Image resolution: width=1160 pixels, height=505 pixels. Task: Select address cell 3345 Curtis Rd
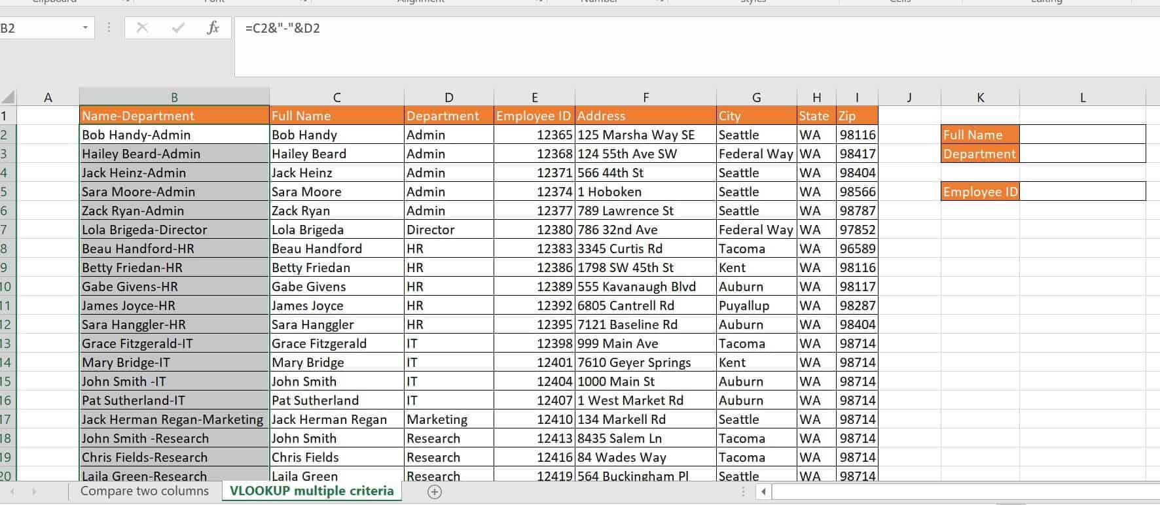(x=645, y=249)
